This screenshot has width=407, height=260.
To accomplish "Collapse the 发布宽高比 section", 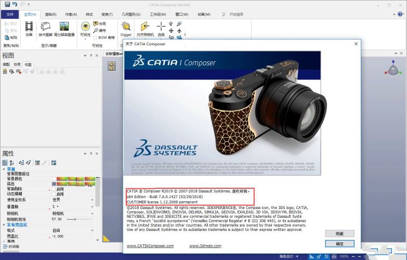I will (x=4, y=225).
